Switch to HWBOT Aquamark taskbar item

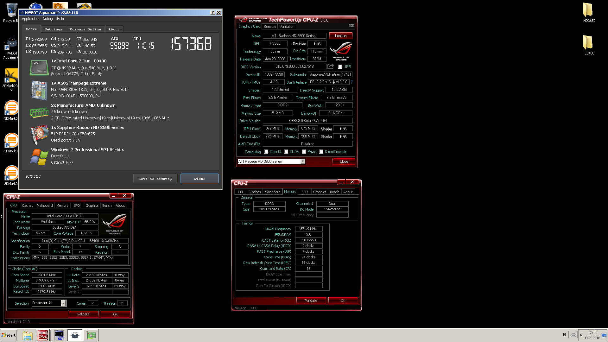[75, 335]
